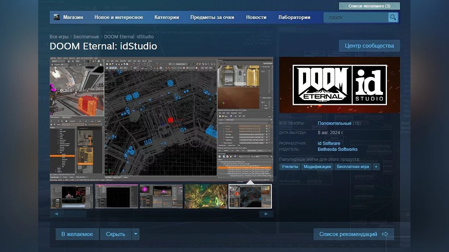This screenshot has width=449, height=252.
Task: Click into the поиск search field
Action: (x=355, y=18)
